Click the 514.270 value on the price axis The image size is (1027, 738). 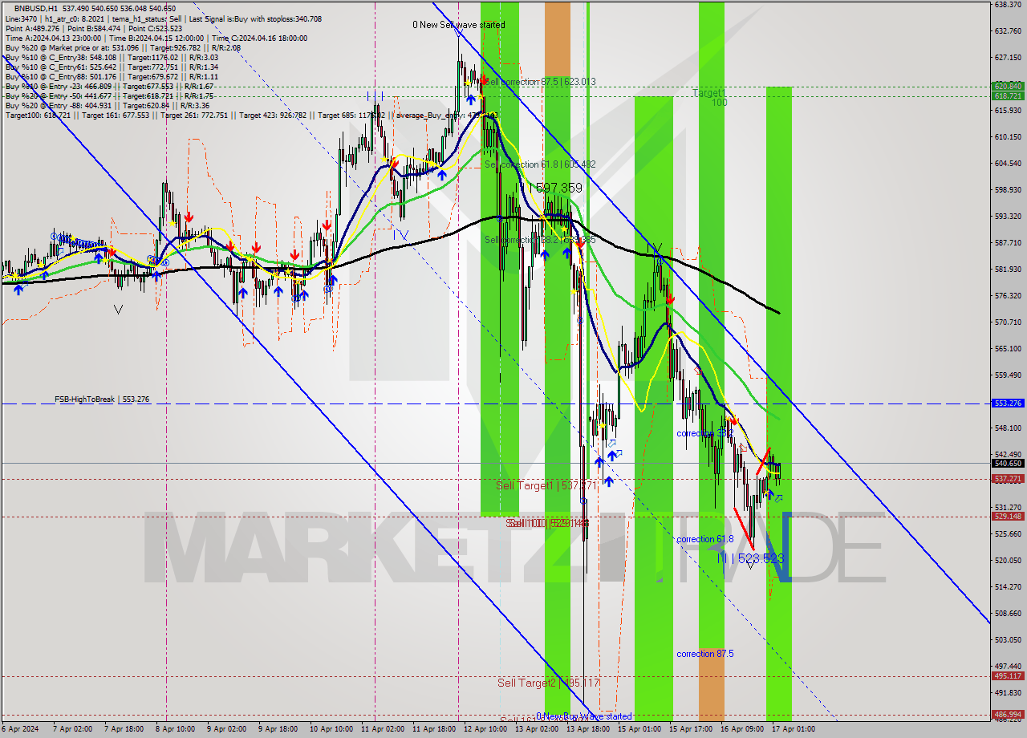click(1008, 587)
